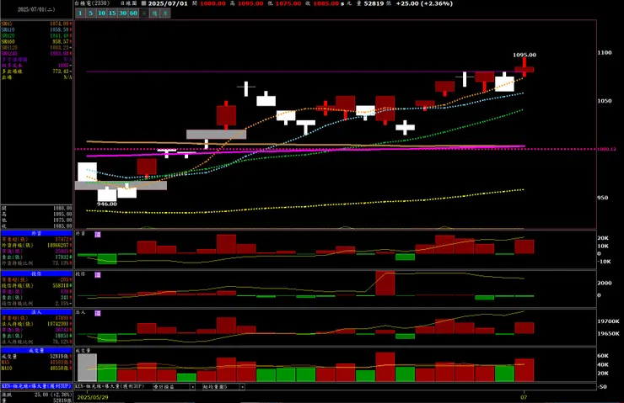Click the 07 month marker on time axis
This screenshot has width=624, height=403.
(524, 397)
